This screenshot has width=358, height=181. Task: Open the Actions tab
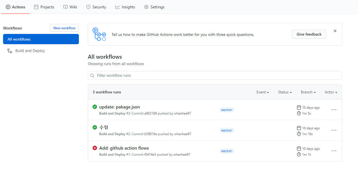pos(16,7)
